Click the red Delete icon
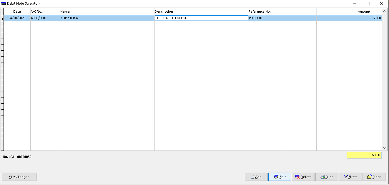The width and height of the screenshot is (389, 185). 297,177
